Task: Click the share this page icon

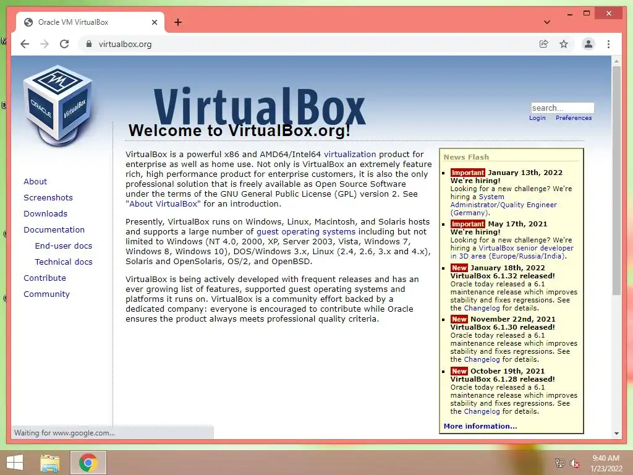Action: point(544,44)
